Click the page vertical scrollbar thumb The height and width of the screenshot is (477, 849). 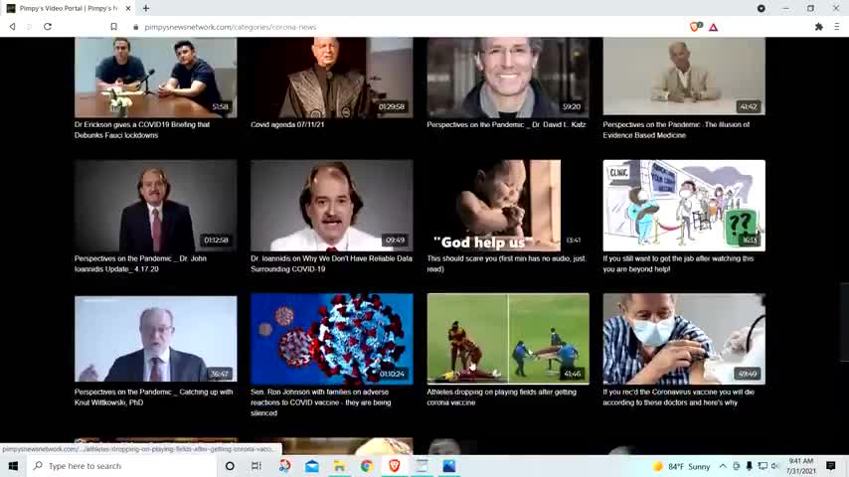click(x=845, y=322)
